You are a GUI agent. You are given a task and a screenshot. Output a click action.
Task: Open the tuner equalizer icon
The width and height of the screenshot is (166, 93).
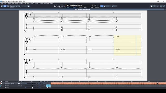[161, 6]
